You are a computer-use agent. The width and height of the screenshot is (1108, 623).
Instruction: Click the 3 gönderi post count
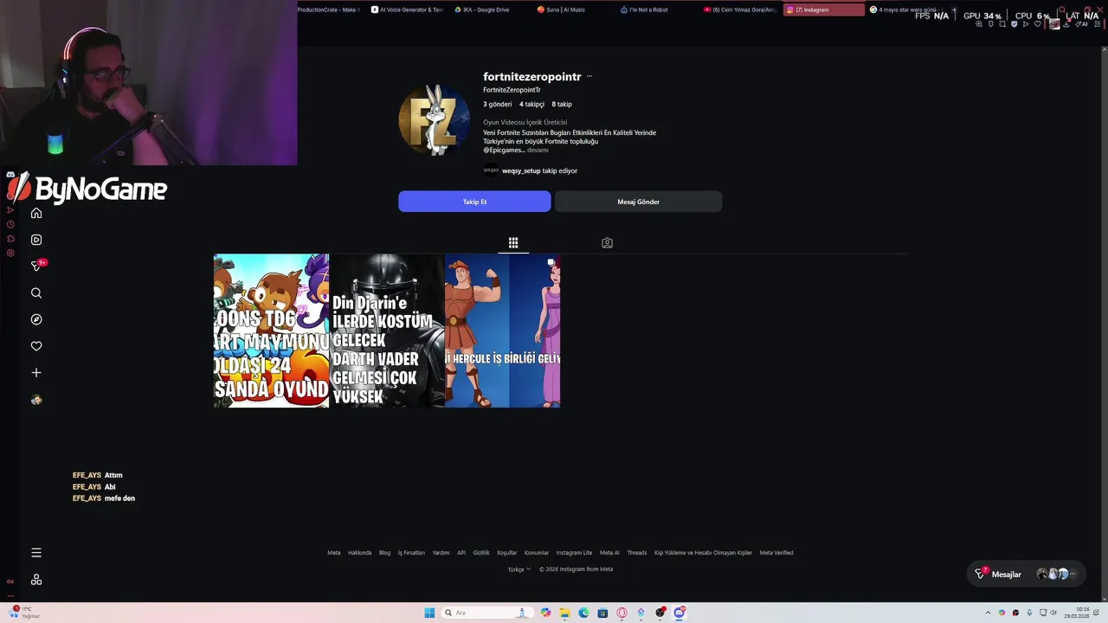click(497, 104)
